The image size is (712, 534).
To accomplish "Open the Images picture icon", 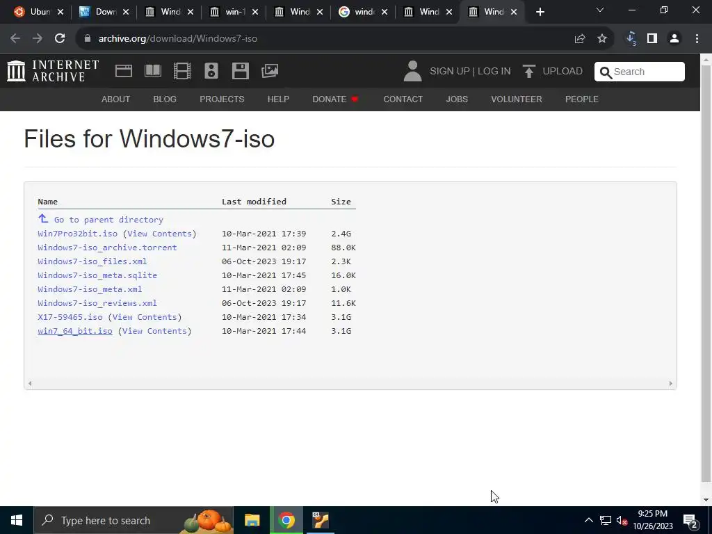I will pyautogui.click(x=270, y=71).
